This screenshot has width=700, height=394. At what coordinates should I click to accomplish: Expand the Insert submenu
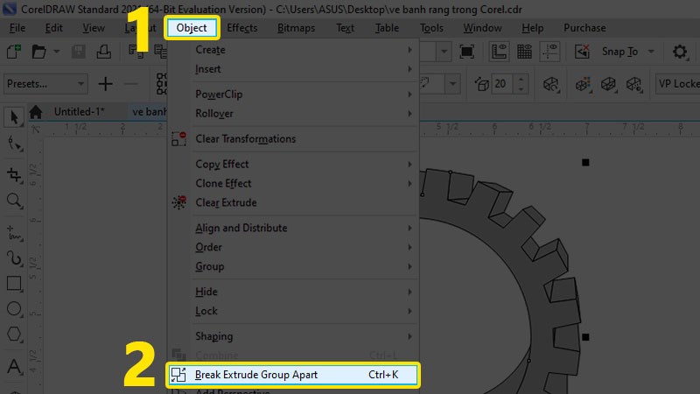(292, 69)
